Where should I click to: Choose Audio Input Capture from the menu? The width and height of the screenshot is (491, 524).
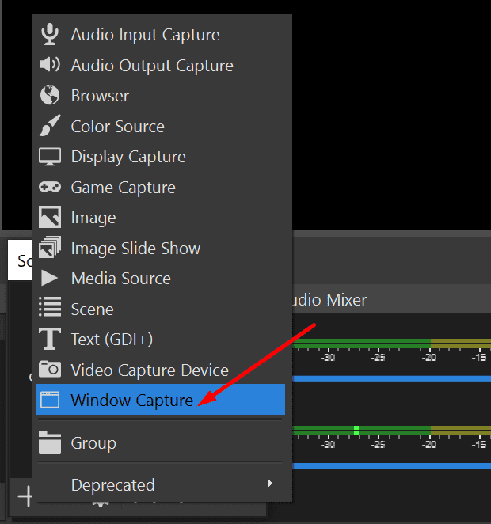pyautogui.click(x=161, y=35)
